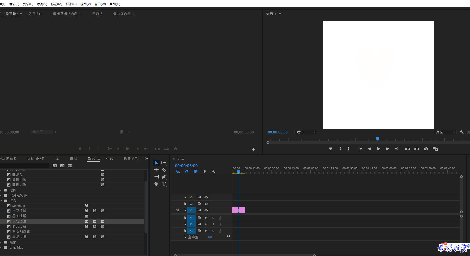Show overflow panel tabs chevron
Viewport: 470px width, 256px height.
146,158
